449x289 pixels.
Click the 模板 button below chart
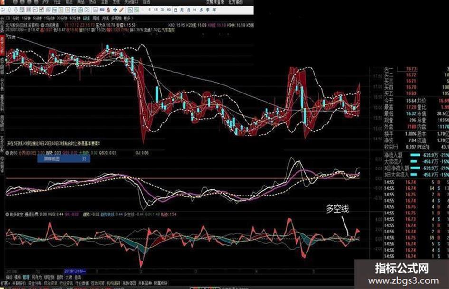[18, 277]
